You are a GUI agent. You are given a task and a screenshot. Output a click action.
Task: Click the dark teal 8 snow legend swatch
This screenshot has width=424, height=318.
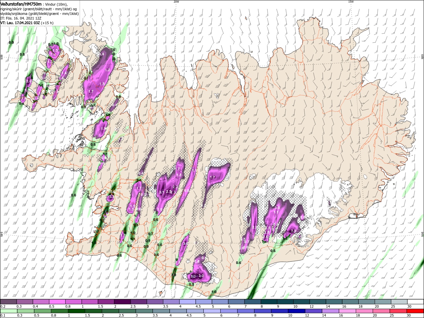pyautogui.click(x=269, y=302)
